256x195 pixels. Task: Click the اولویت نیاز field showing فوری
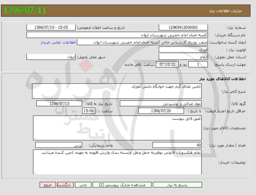coord(183,50)
